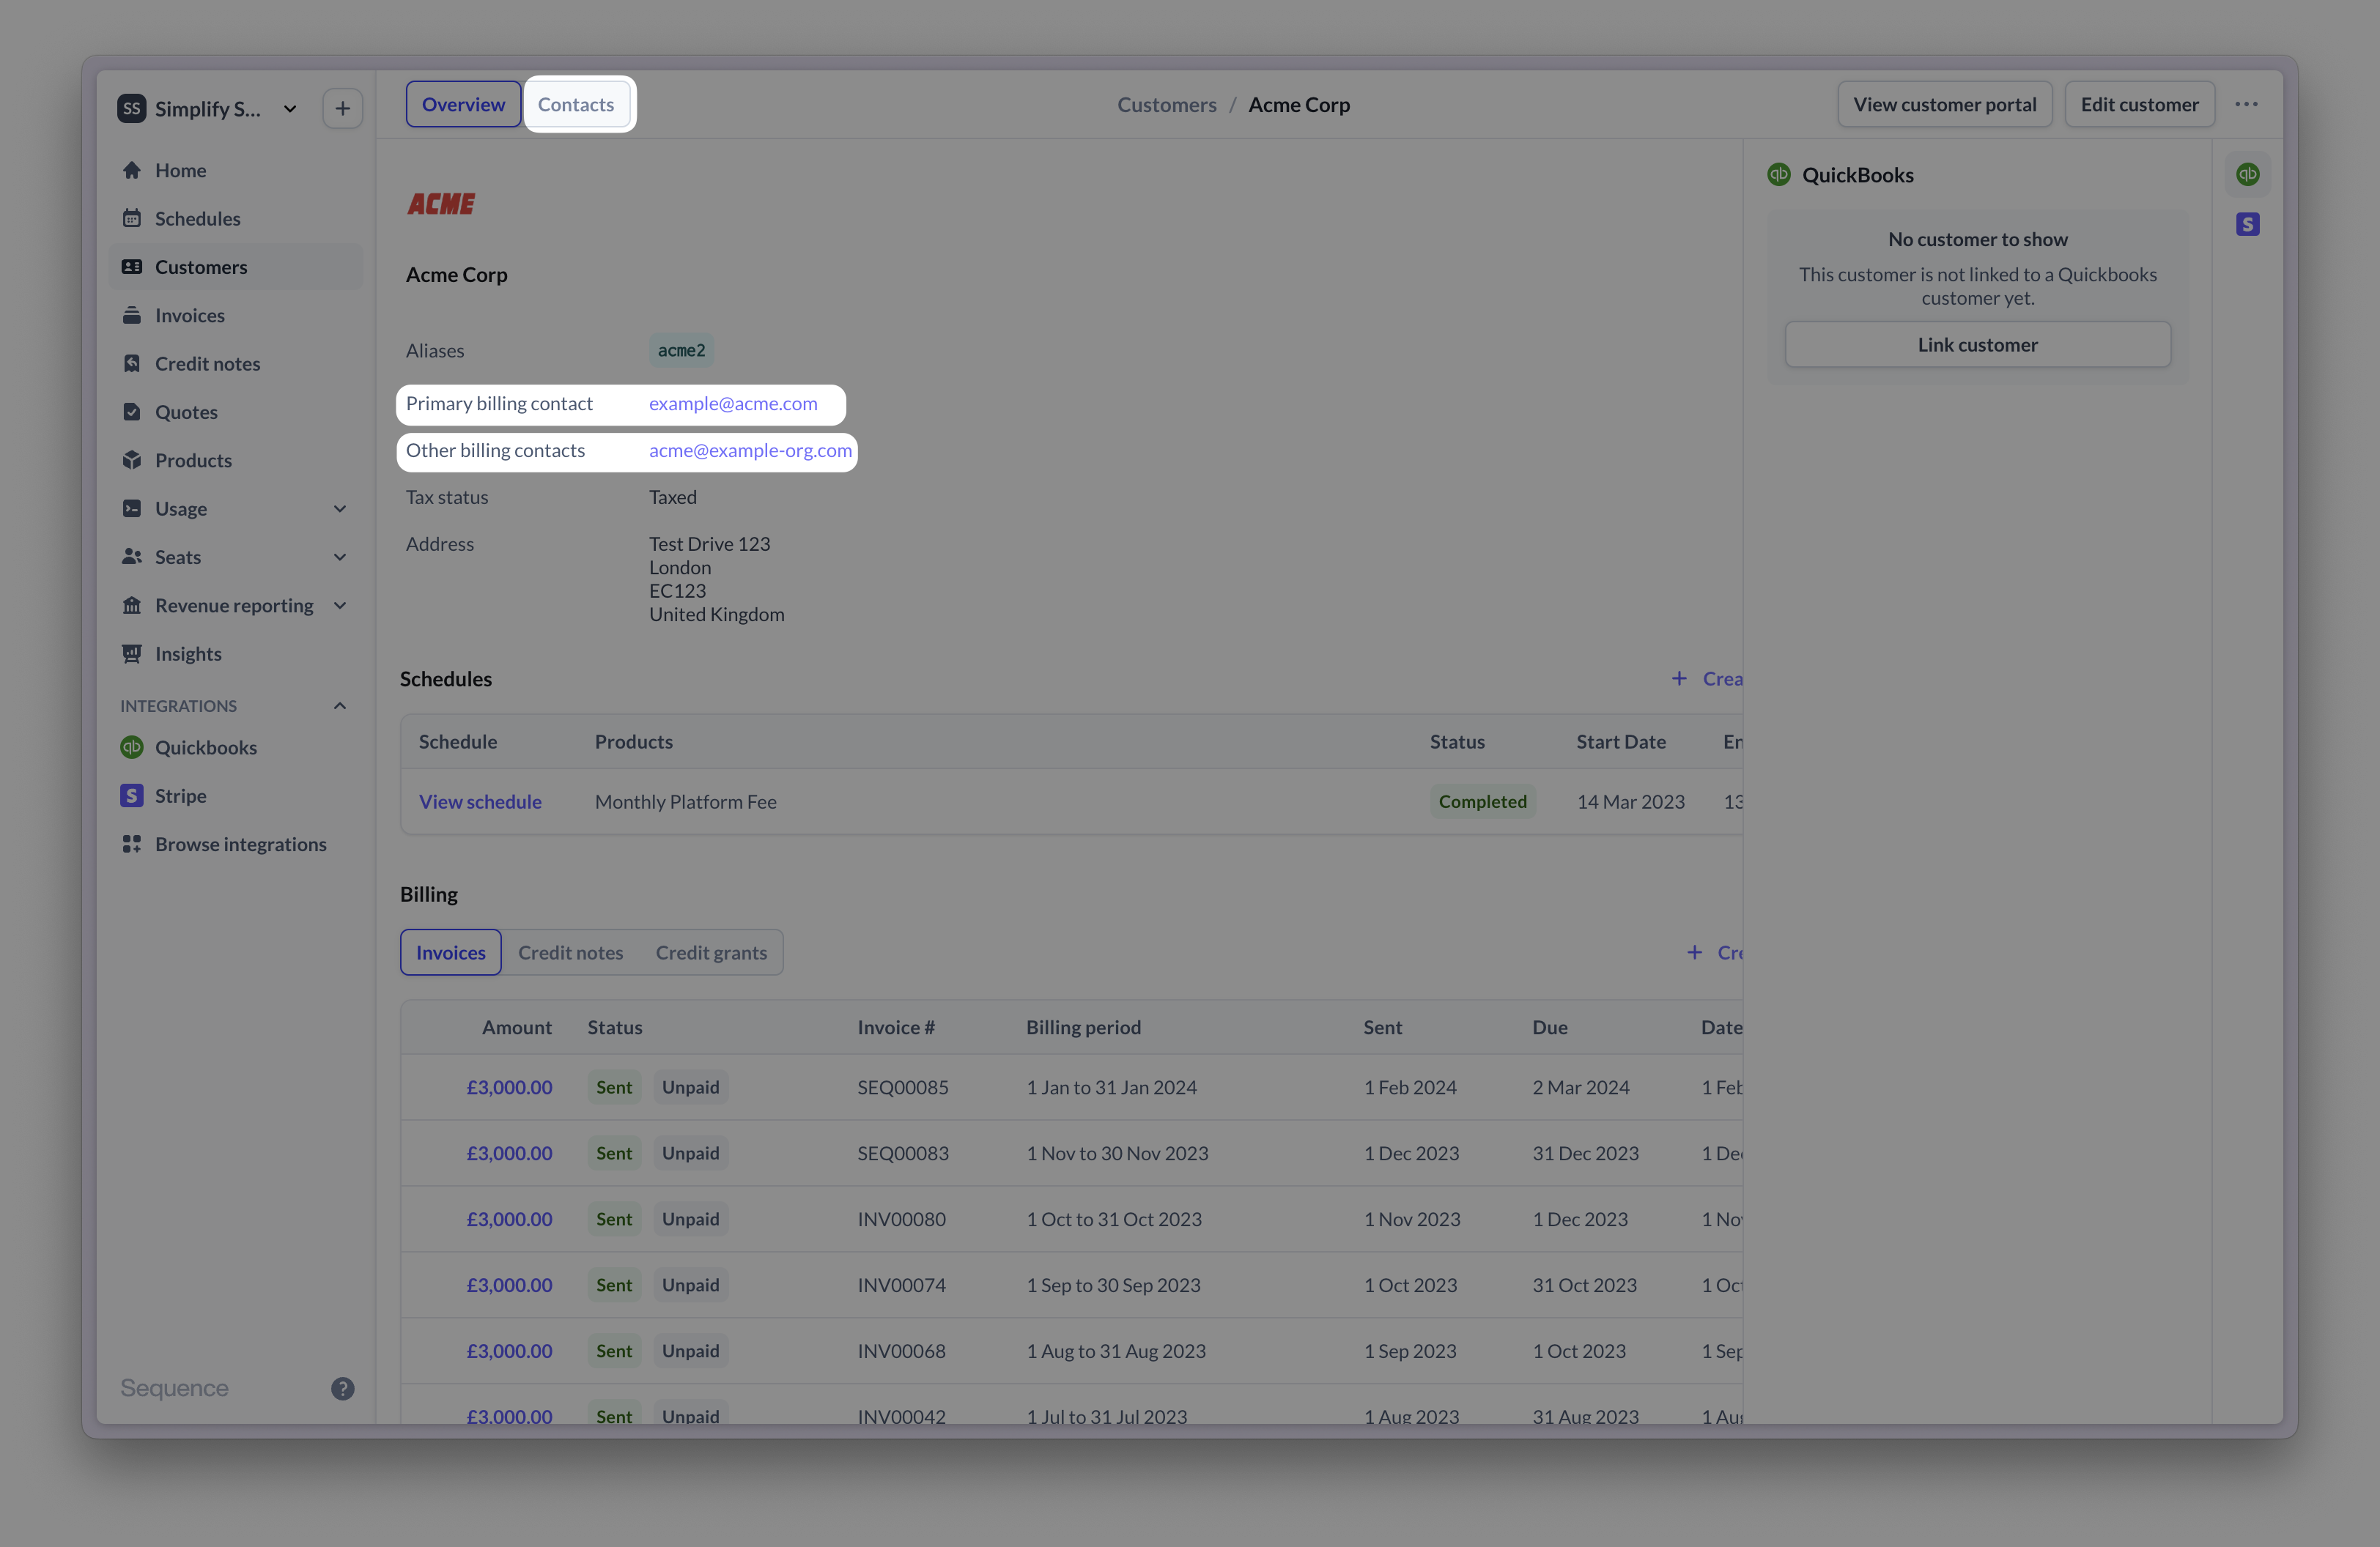Viewport: 2380px width, 1547px height.
Task: Open Stripe integration icon in sidebar
Action: [x=131, y=795]
